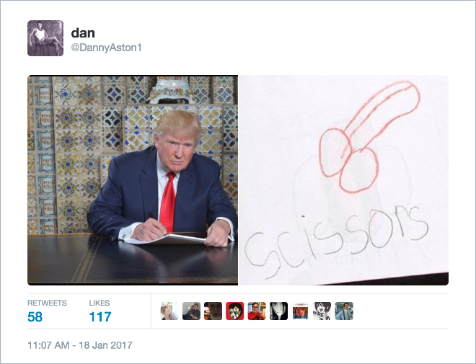This screenshot has height=364, width=476.
Task: Open the first liker avatar with the flower crown
Action: [169, 311]
